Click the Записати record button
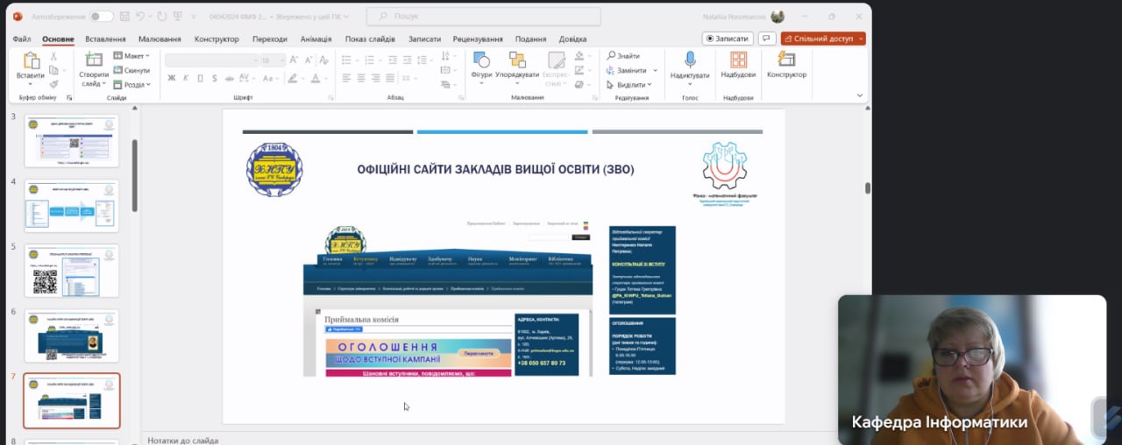The image size is (1122, 445). pyautogui.click(x=728, y=39)
